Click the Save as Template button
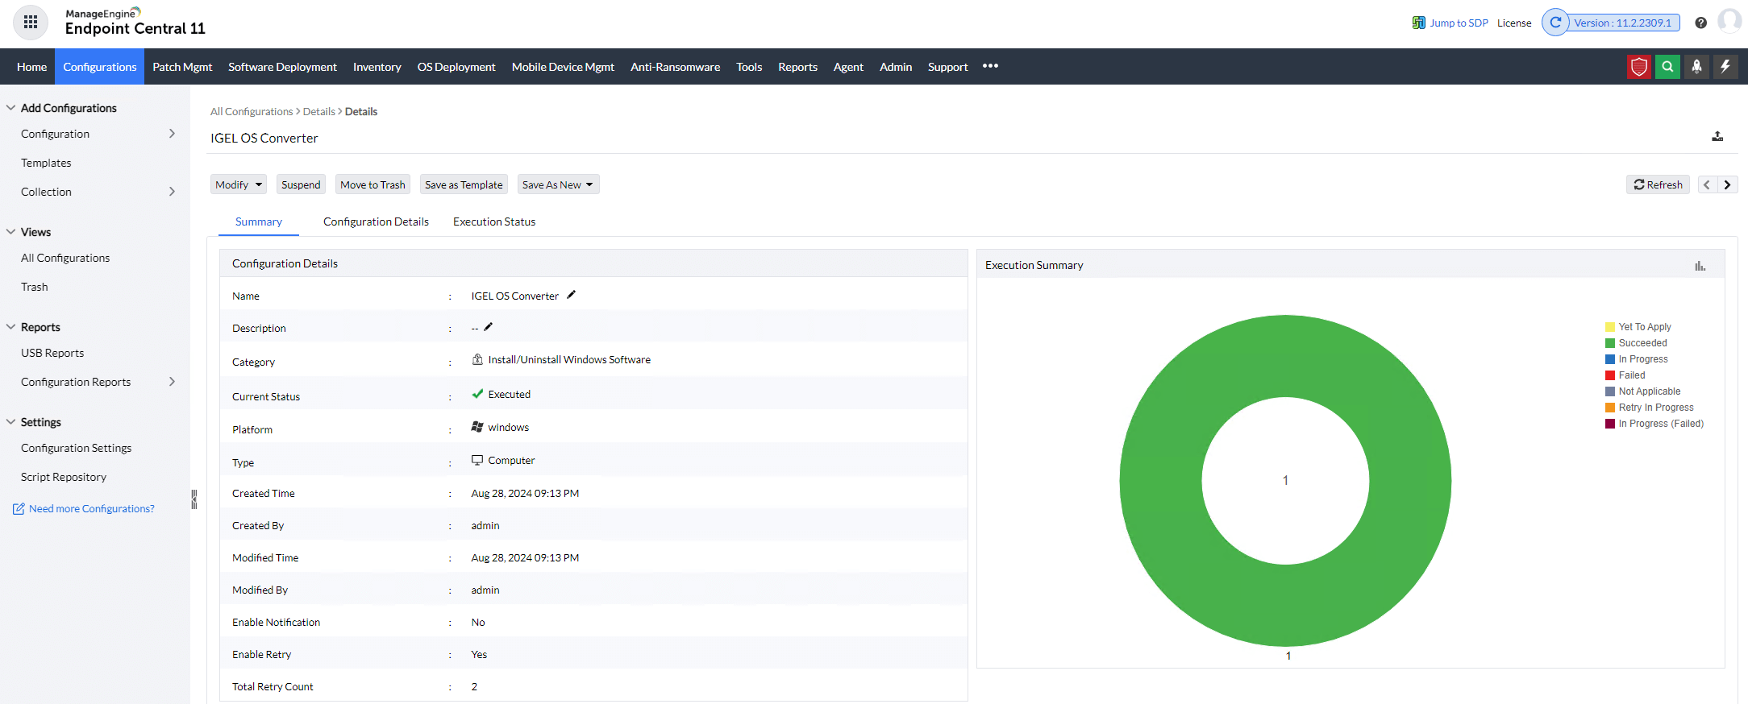 coord(464,184)
